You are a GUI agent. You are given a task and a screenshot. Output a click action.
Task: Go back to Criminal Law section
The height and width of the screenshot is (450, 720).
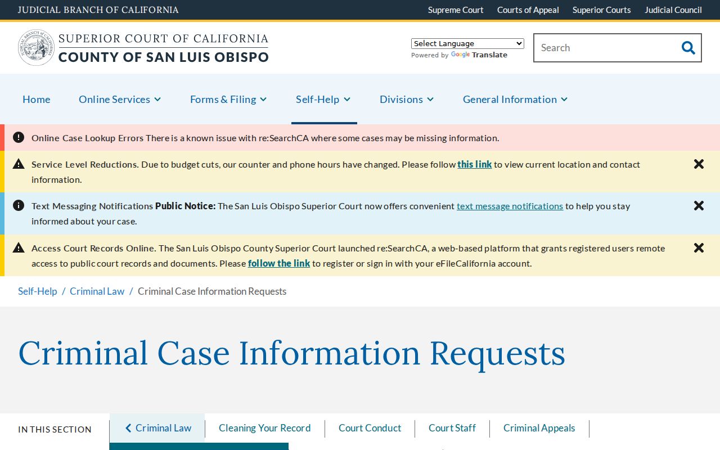point(157,428)
